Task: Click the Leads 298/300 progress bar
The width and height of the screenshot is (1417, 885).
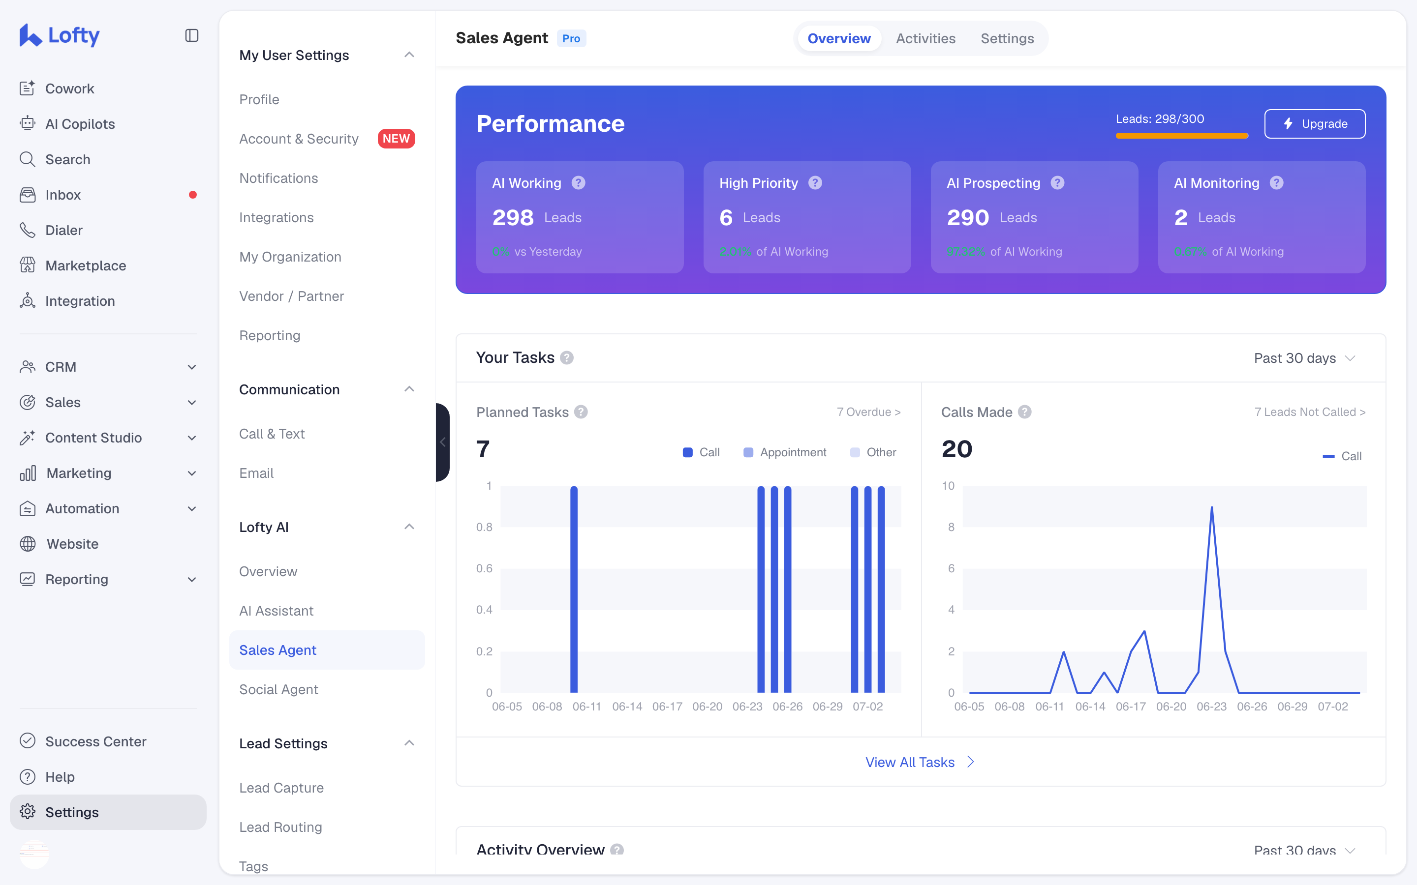Action: point(1182,136)
